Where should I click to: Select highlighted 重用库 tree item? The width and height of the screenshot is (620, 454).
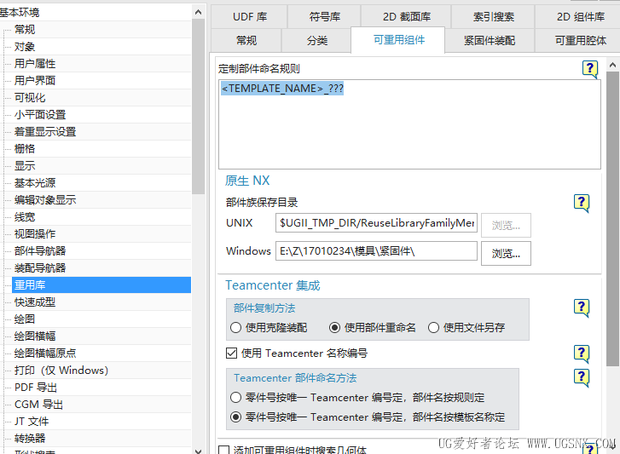[101, 285]
